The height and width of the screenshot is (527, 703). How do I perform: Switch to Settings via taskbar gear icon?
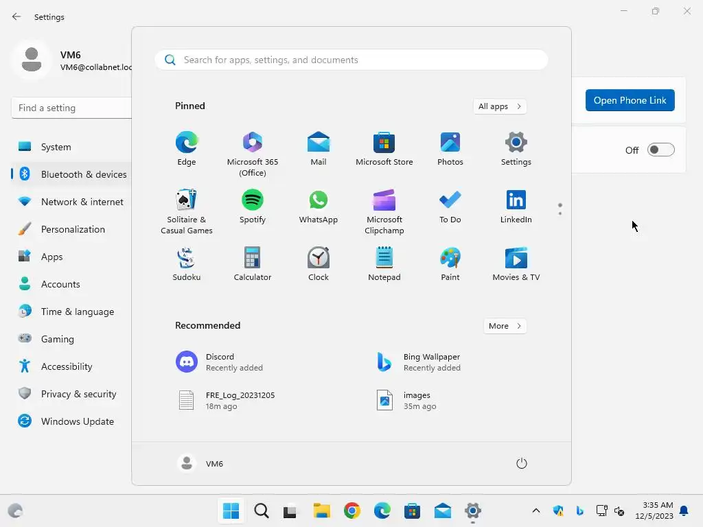(473, 511)
